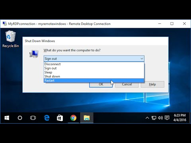
Task: Choose Sleep from the dropdown list
Action: [94, 72]
